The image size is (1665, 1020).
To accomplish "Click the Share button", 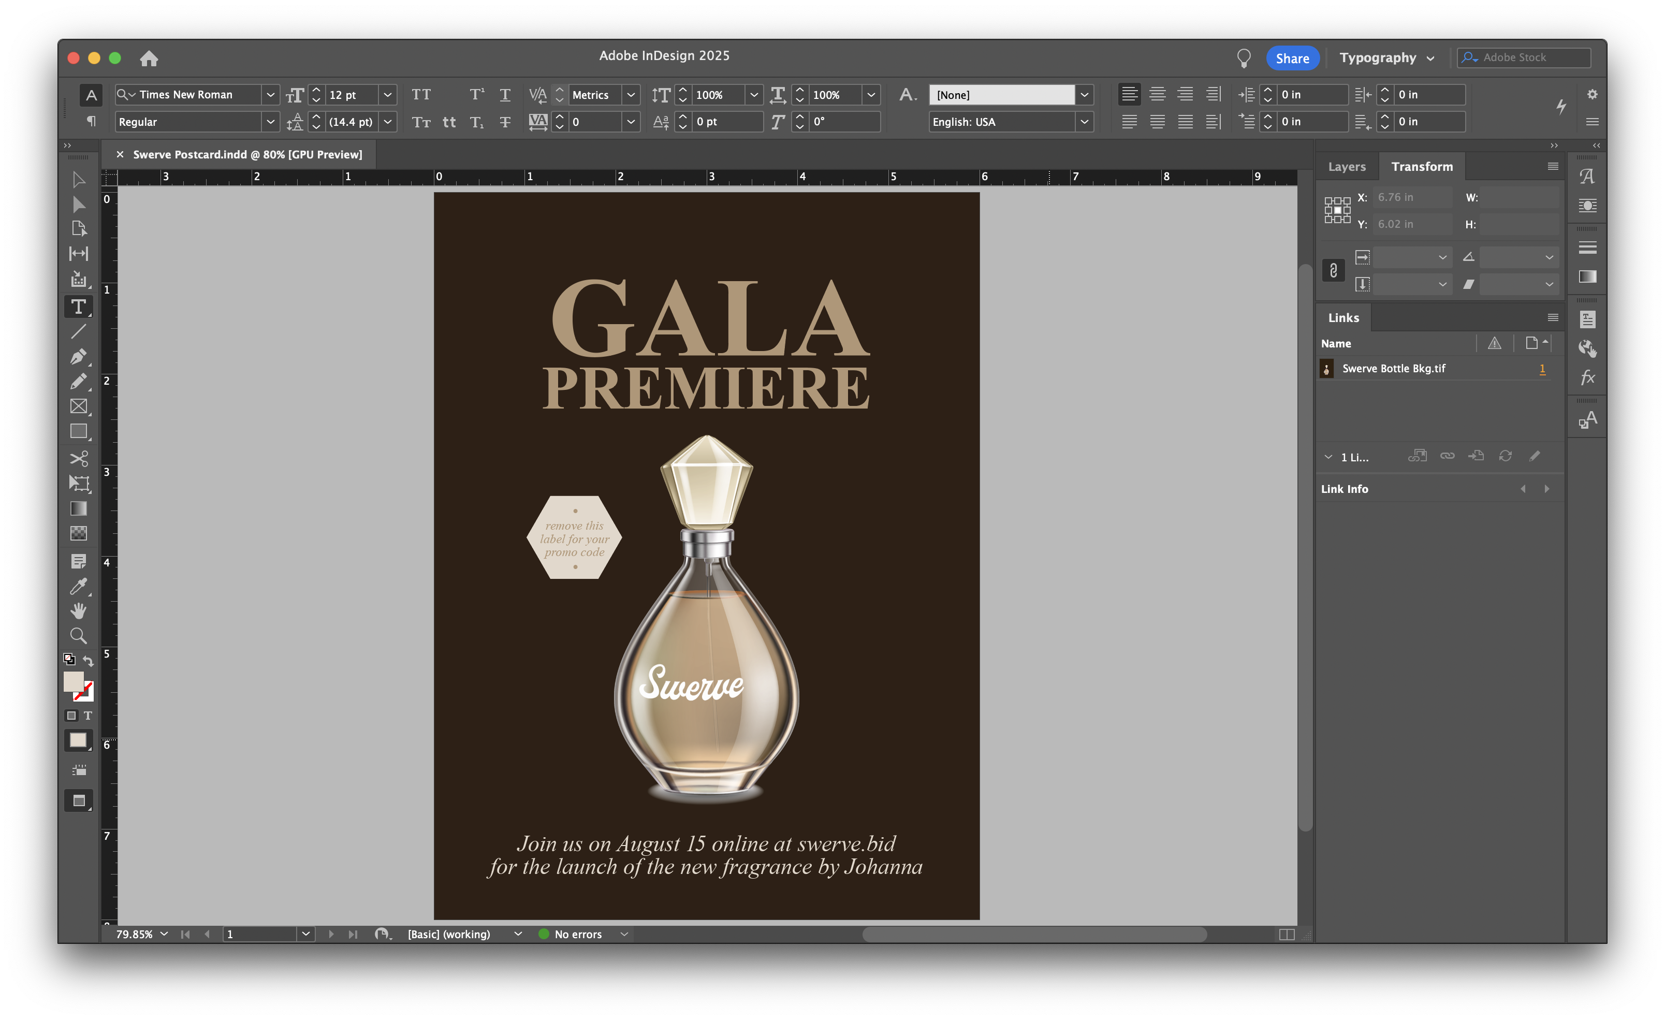I will click(1292, 57).
